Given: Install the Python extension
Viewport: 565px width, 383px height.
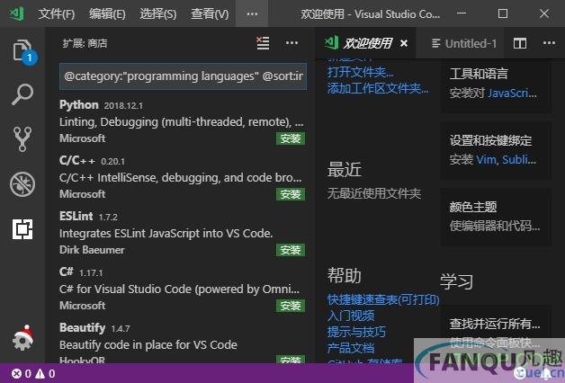Looking at the screenshot, I should click(291, 138).
